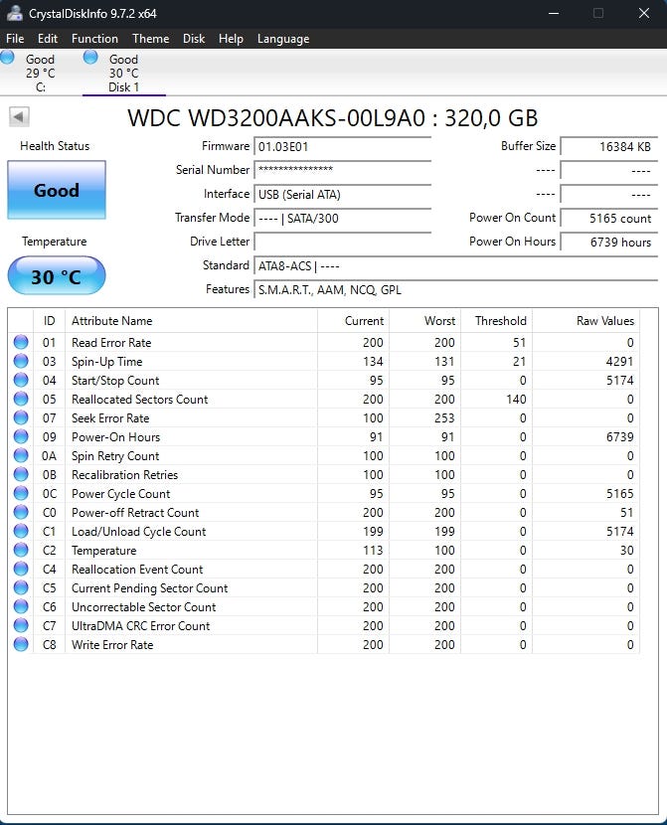The image size is (667, 825).
Task: Click the Features field S.M.A.R.T., AAM, NCQ
Action: [x=455, y=289]
